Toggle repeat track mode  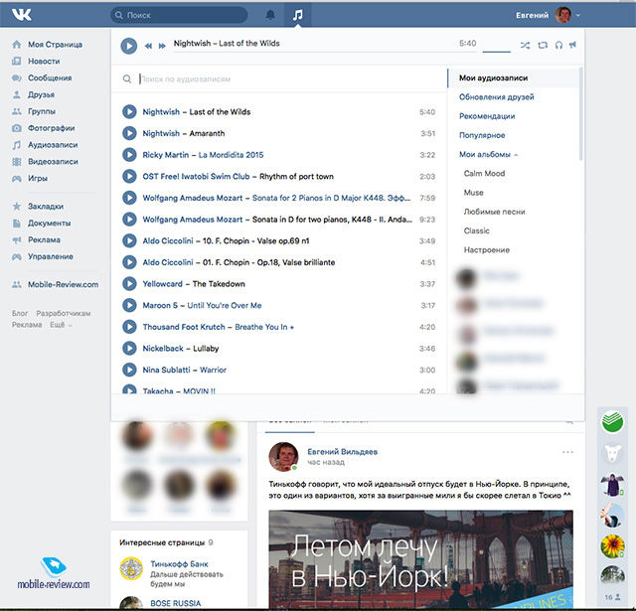(x=543, y=45)
